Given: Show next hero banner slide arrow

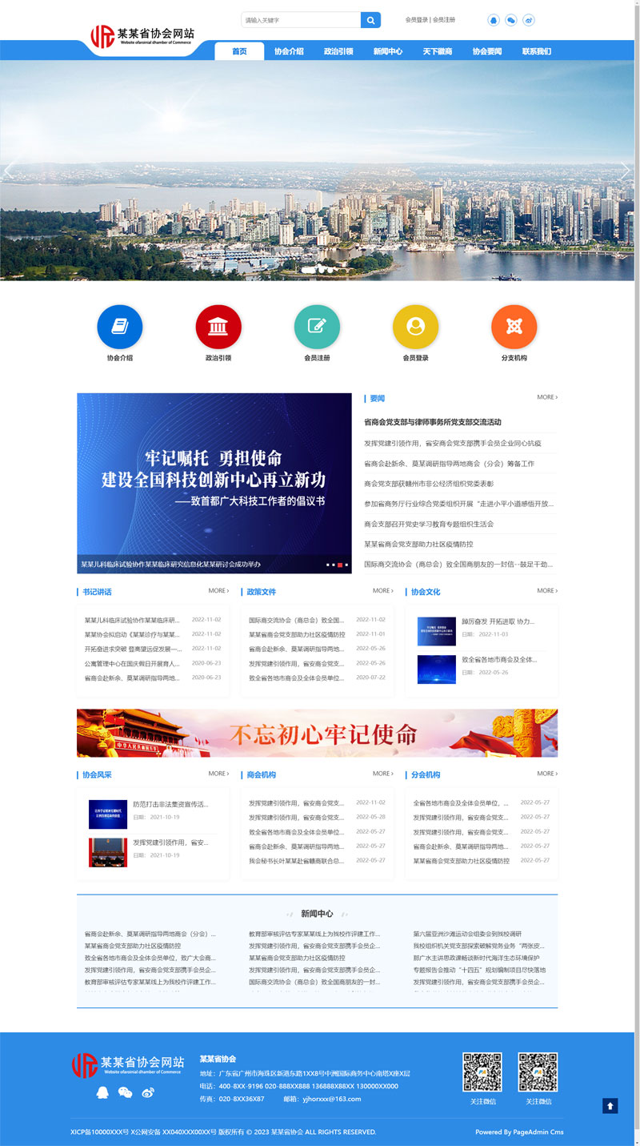Looking at the screenshot, I should [x=625, y=171].
